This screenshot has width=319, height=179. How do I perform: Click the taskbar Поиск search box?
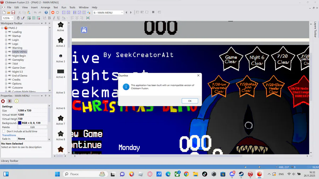(x=85, y=174)
